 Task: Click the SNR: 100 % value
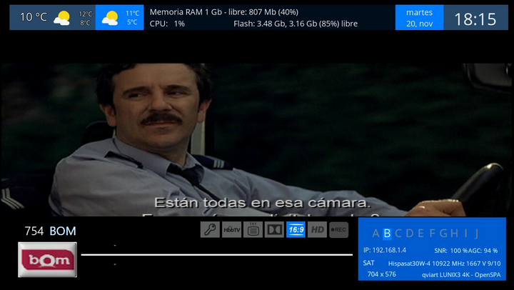tap(450, 251)
